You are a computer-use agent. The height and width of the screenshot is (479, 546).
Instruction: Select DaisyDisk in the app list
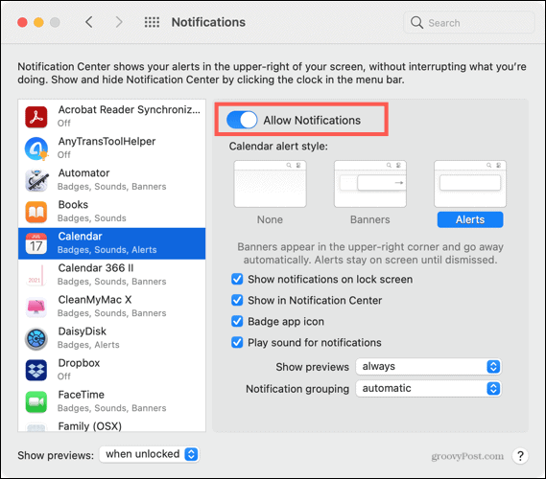point(111,338)
